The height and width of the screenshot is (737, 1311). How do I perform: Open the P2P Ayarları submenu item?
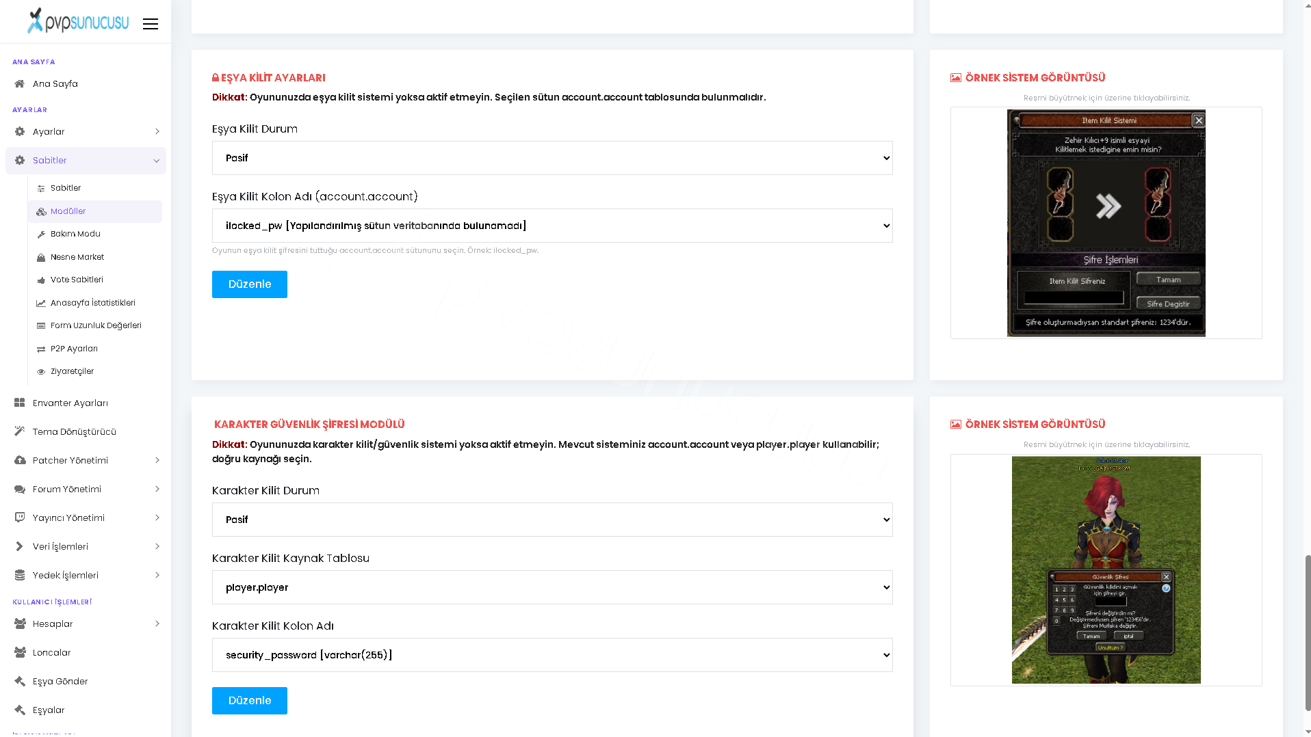95,349
